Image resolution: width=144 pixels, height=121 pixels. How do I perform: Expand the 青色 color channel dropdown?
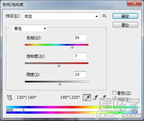[30, 28]
